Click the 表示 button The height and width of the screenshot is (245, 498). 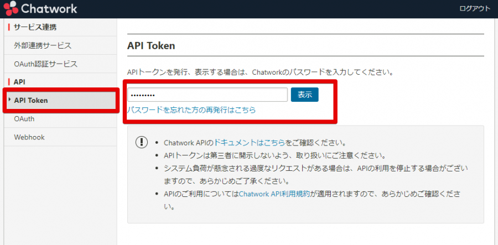(304, 95)
